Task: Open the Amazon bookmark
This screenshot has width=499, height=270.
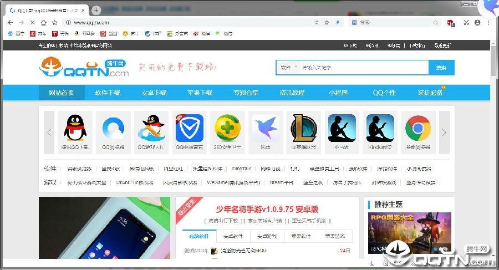Action: (84, 33)
